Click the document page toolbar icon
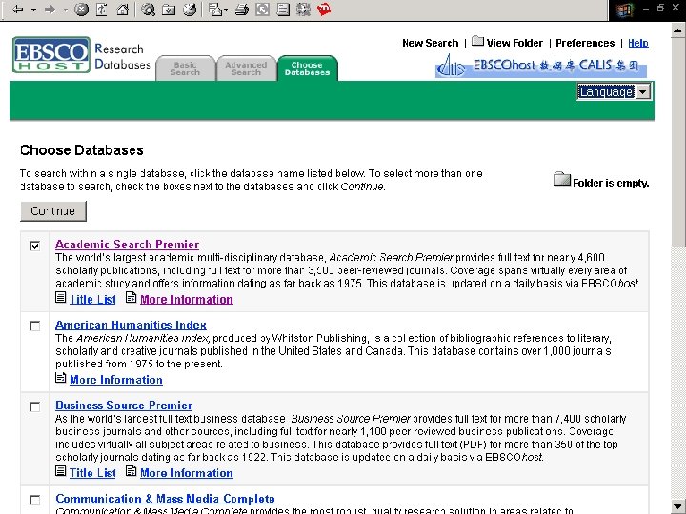Image resolution: width=686 pixels, height=514 pixels. click(x=283, y=10)
